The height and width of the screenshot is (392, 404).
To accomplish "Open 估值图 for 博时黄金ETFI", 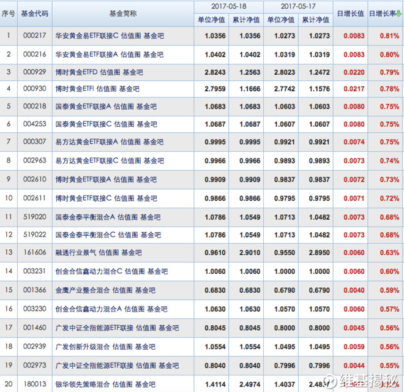I will pyautogui.click(x=107, y=89).
